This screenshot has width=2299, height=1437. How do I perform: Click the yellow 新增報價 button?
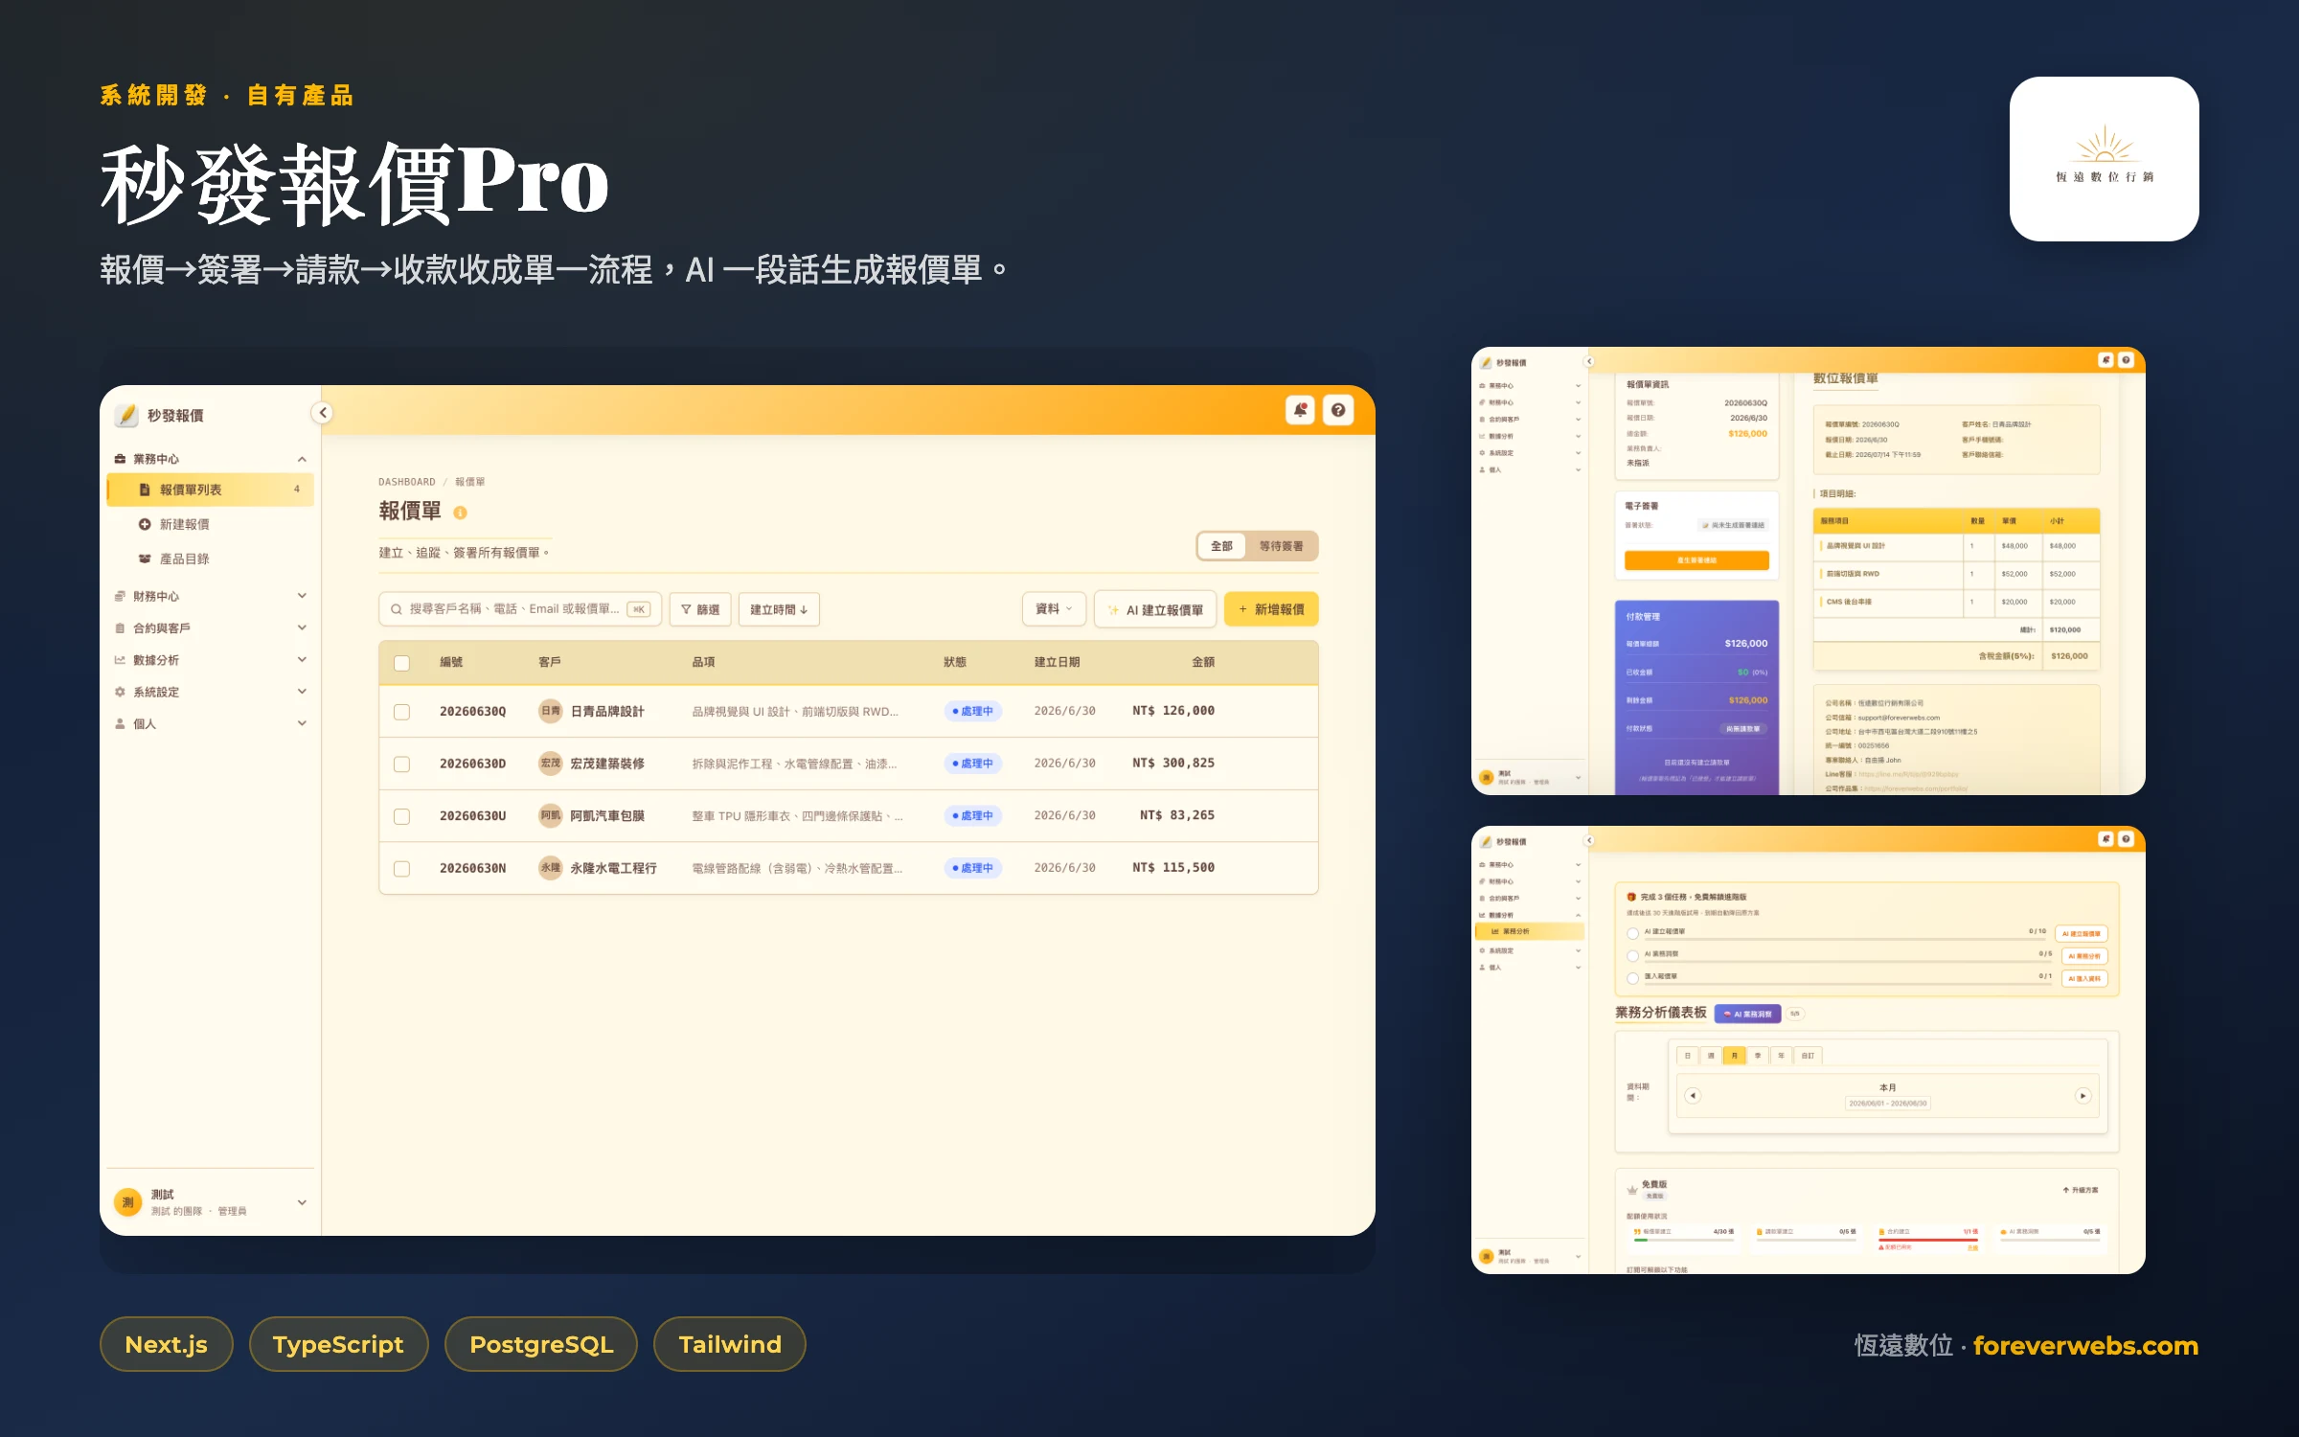click(x=1271, y=609)
